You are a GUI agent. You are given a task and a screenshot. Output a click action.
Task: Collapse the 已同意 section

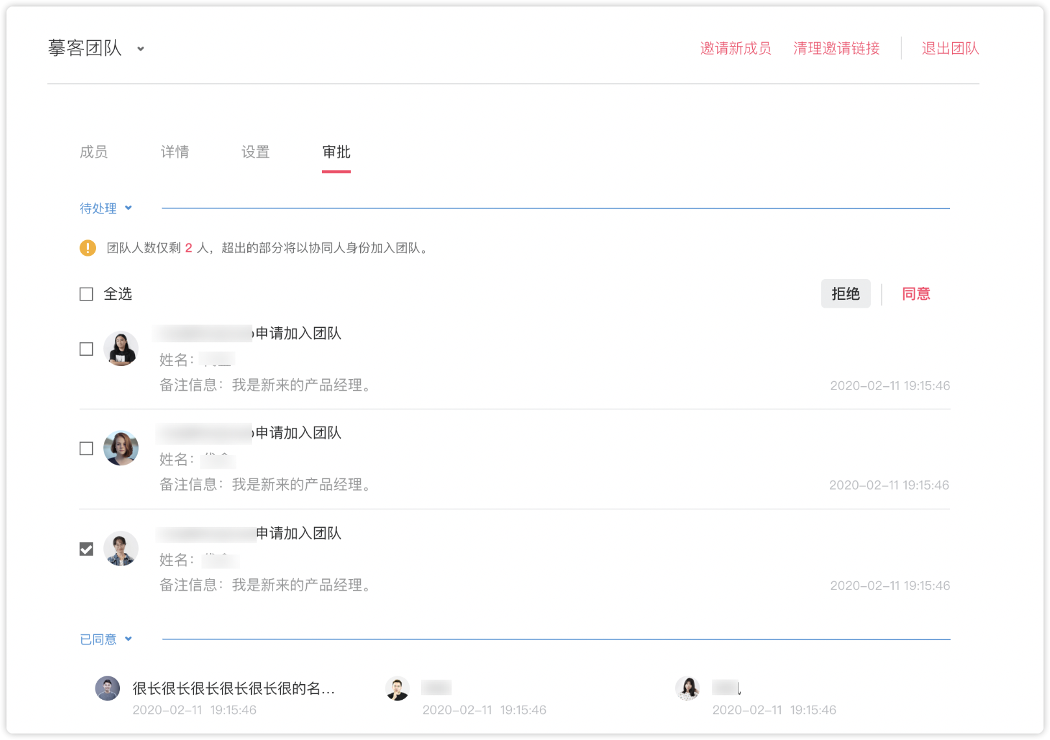tap(128, 639)
